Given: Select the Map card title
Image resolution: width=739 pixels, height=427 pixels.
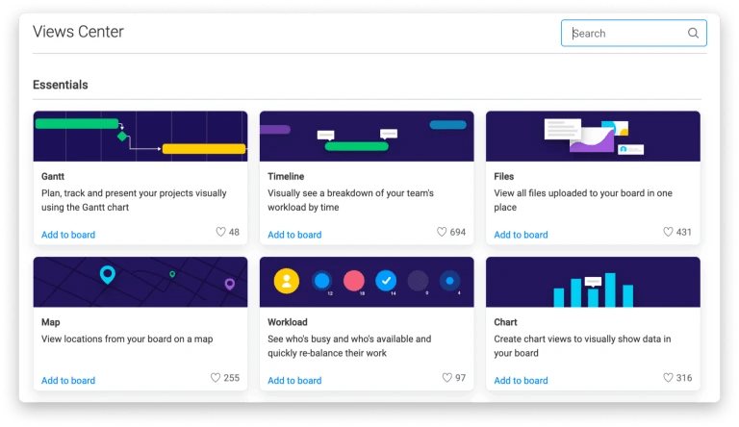Looking at the screenshot, I should 50,322.
